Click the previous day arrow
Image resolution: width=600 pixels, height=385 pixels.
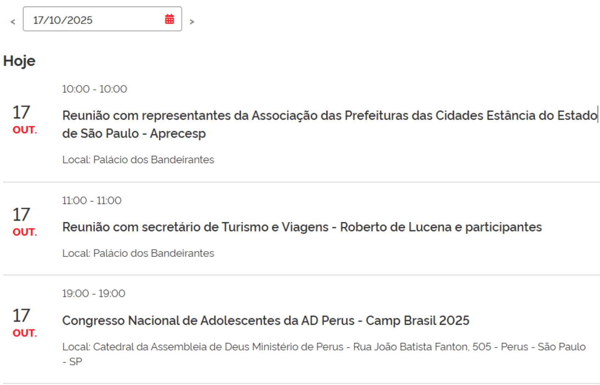pyautogui.click(x=13, y=22)
